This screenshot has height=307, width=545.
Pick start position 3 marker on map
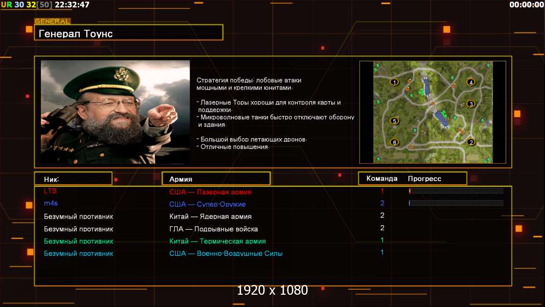(471, 104)
